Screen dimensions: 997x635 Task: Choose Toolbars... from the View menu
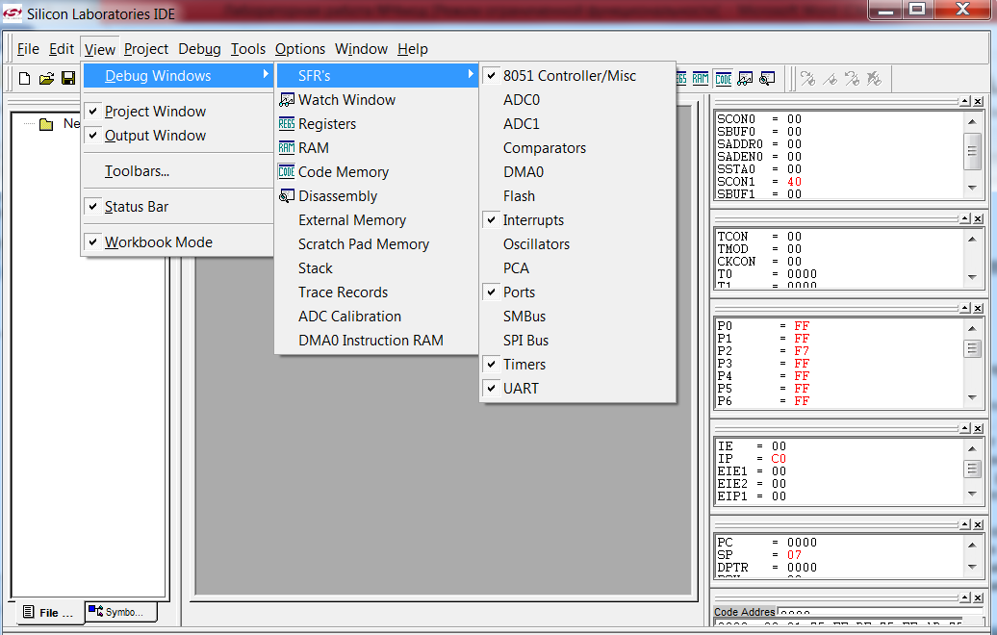click(x=177, y=171)
